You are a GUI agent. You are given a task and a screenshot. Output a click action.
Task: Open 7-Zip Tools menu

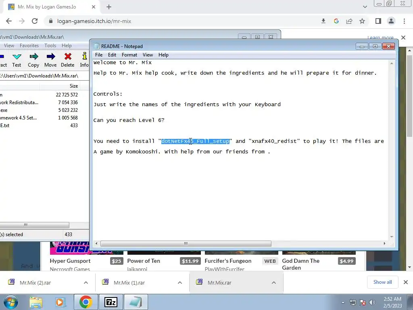click(x=50, y=46)
